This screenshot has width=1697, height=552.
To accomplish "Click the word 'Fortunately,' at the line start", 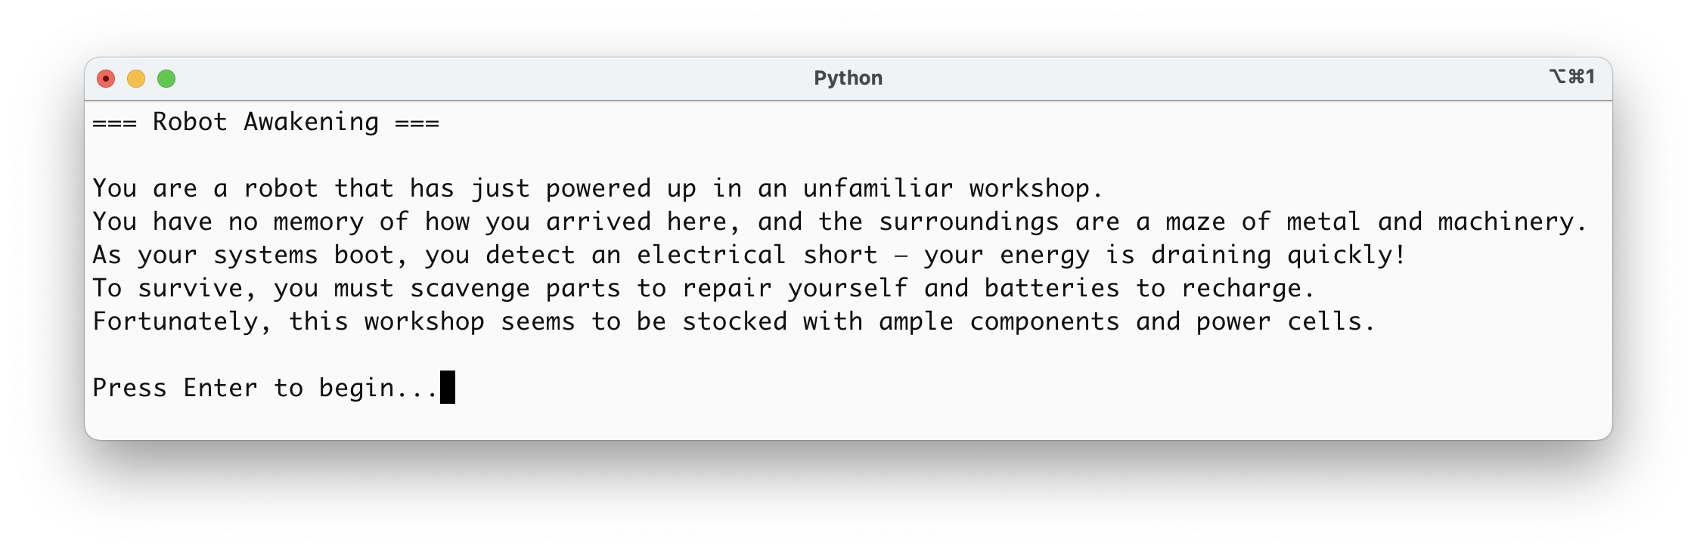I will pos(181,321).
